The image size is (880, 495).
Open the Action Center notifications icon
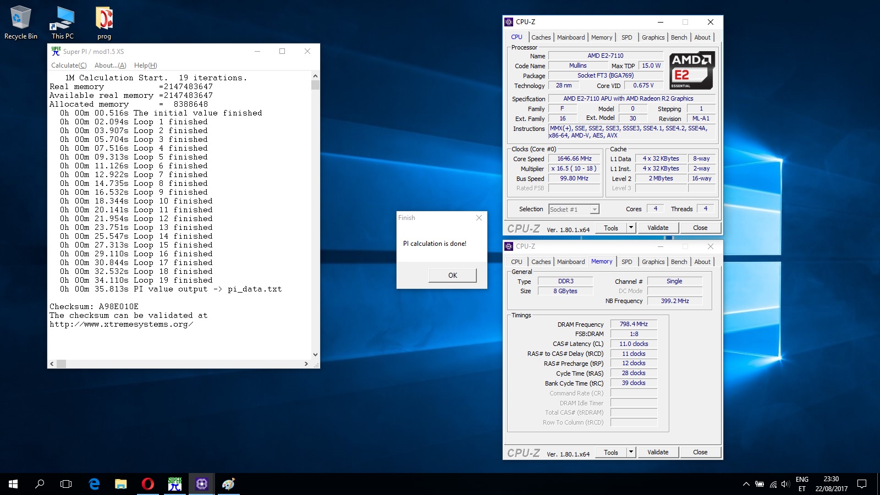(x=862, y=484)
